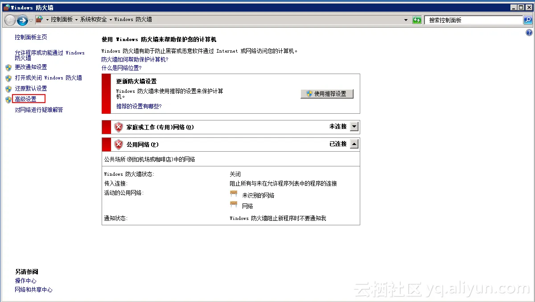This screenshot has height=302, width=535.
Task: Go back with the Back arrow button
Action: tap(10, 20)
